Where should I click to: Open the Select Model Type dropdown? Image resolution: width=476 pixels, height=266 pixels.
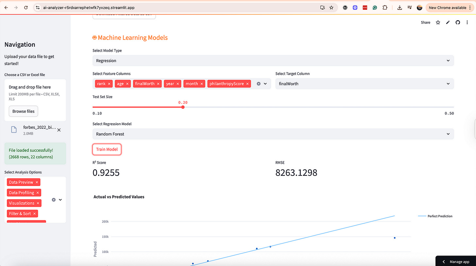[x=273, y=60]
